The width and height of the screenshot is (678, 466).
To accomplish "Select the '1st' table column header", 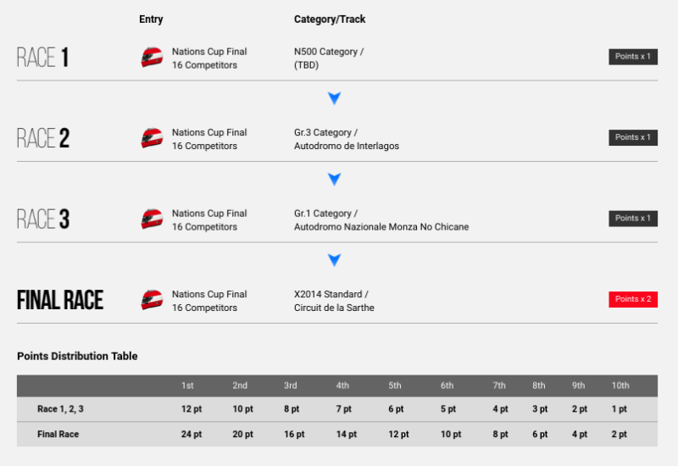I will click(x=187, y=386).
